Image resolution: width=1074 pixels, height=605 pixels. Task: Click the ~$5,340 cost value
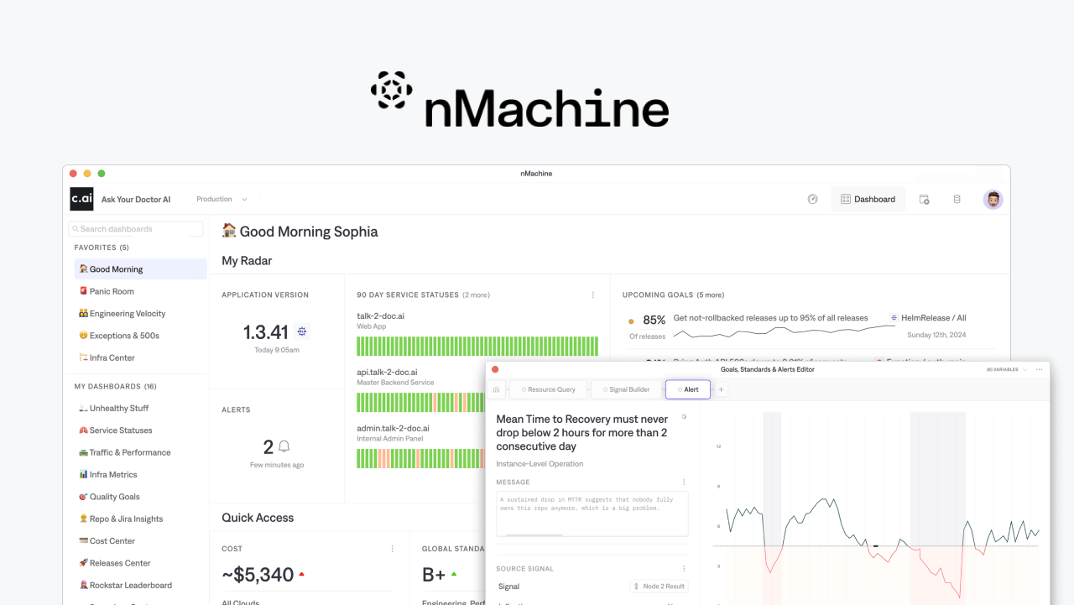[x=258, y=575]
